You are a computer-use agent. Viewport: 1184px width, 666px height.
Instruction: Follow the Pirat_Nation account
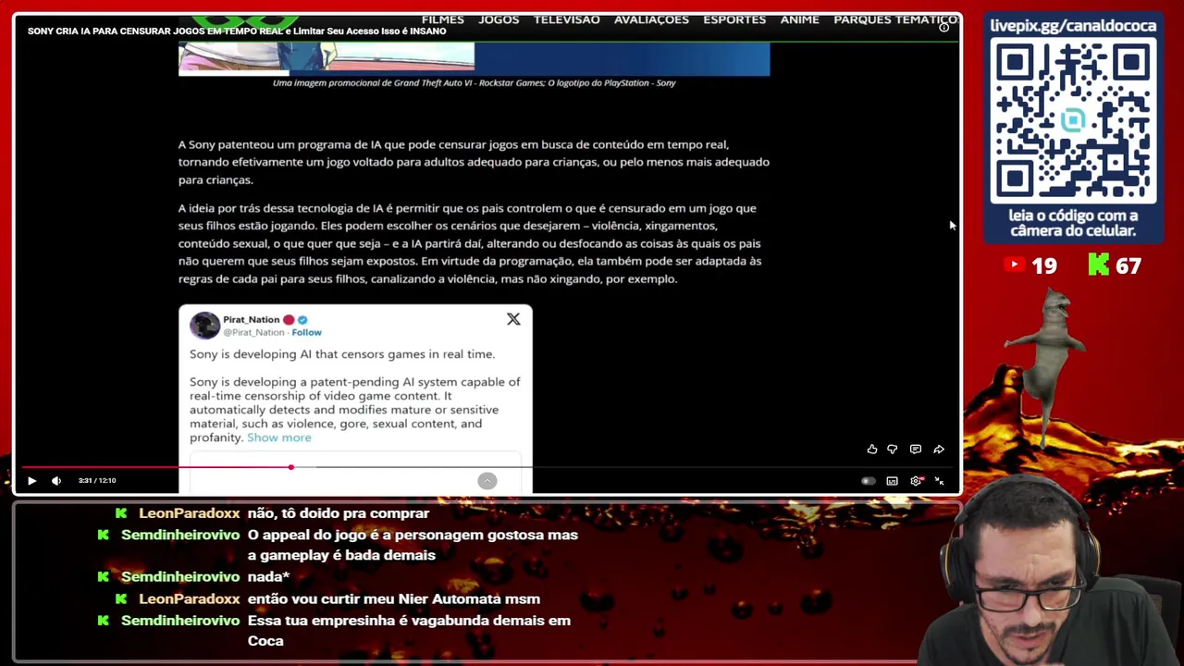pos(307,332)
